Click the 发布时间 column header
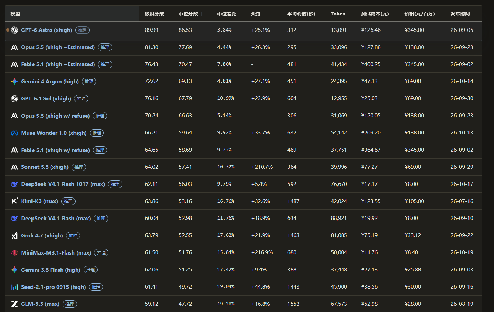This screenshot has height=312, width=494. pos(460,14)
